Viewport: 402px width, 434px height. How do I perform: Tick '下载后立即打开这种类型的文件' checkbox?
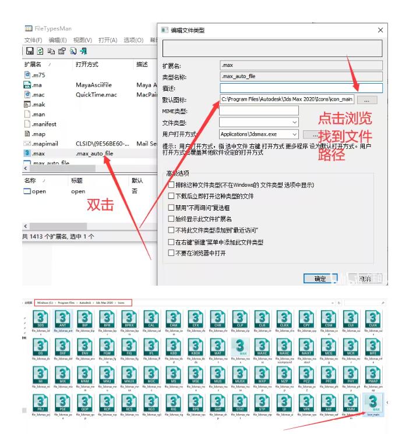[171, 196]
